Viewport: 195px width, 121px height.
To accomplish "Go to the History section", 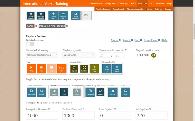I will pos(149,9).
